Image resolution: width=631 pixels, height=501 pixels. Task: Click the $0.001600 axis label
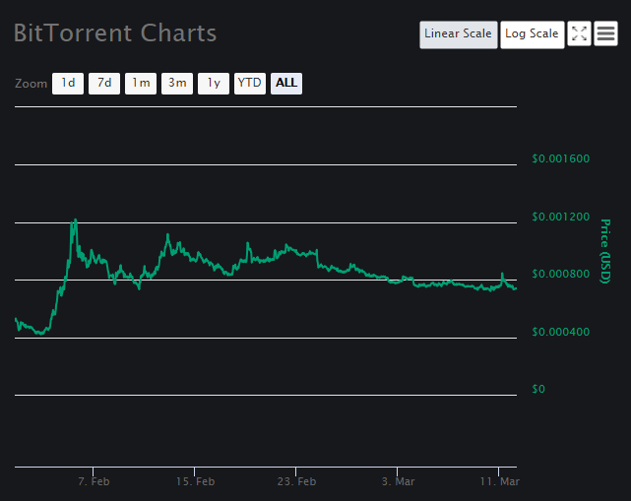pyautogui.click(x=560, y=158)
